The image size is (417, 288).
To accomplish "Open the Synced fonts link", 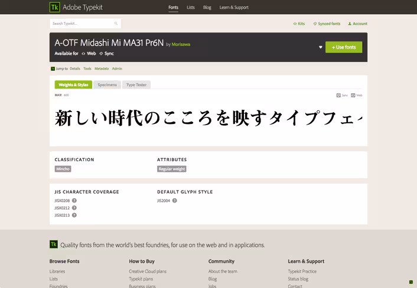I will [327, 24].
